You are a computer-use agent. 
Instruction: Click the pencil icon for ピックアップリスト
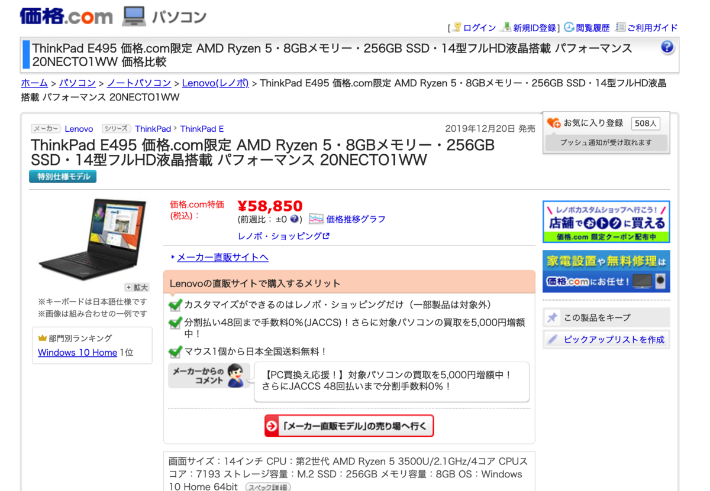coord(552,340)
